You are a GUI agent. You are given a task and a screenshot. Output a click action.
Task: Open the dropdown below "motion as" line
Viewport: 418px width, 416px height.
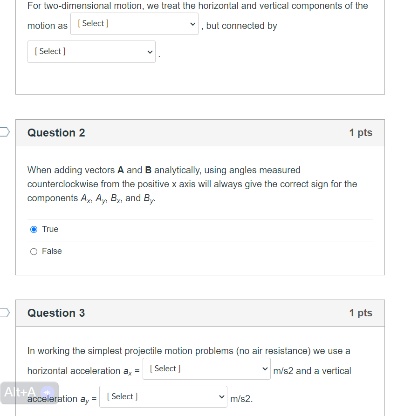pos(91,52)
